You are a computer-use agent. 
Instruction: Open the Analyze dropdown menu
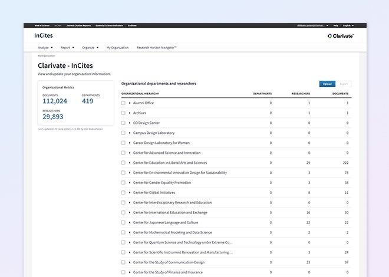click(x=45, y=47)
